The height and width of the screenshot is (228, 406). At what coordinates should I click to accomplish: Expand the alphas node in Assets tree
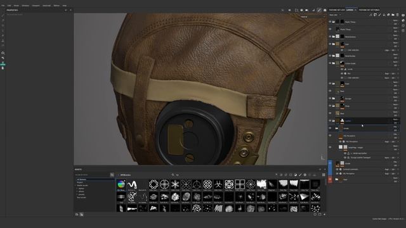click(77, 189)
